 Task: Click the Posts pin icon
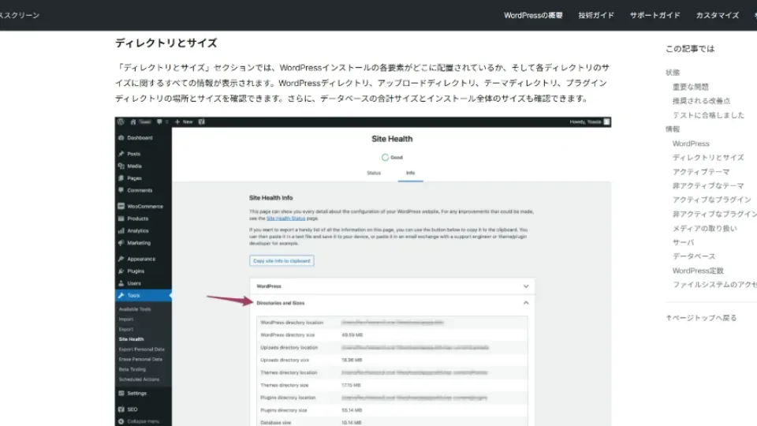tap(121, 154)
